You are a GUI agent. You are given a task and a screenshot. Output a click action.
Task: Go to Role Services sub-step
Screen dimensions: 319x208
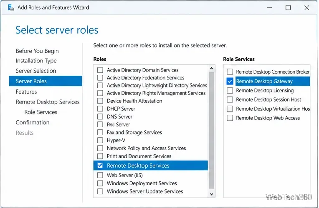coord(41,112)
